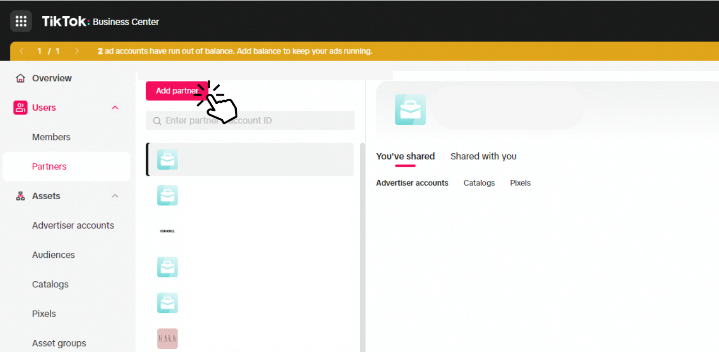This screenshot has width=719, height=352.
Task: Click the large briefcase partner avatar
Action: 410,109
